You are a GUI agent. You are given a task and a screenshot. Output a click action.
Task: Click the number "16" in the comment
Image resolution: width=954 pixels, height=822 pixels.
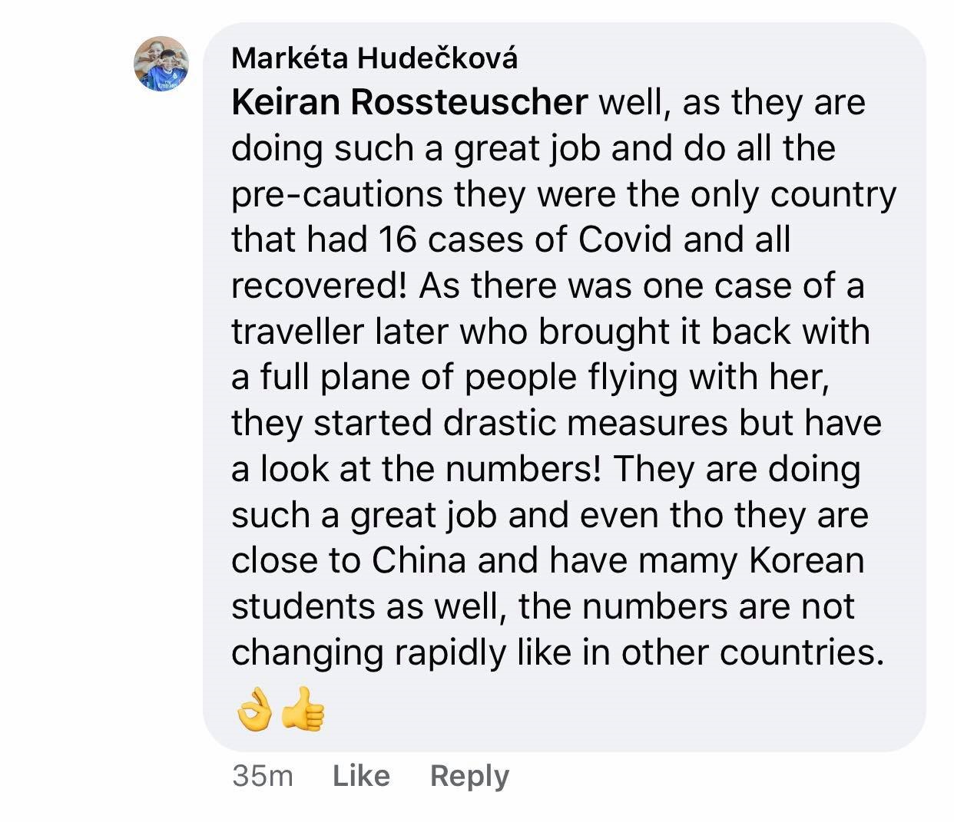tap(397, 239)
